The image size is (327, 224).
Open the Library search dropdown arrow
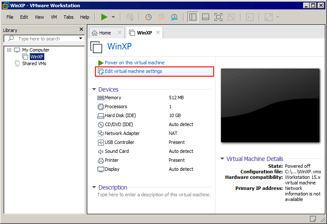click(80, 38)
